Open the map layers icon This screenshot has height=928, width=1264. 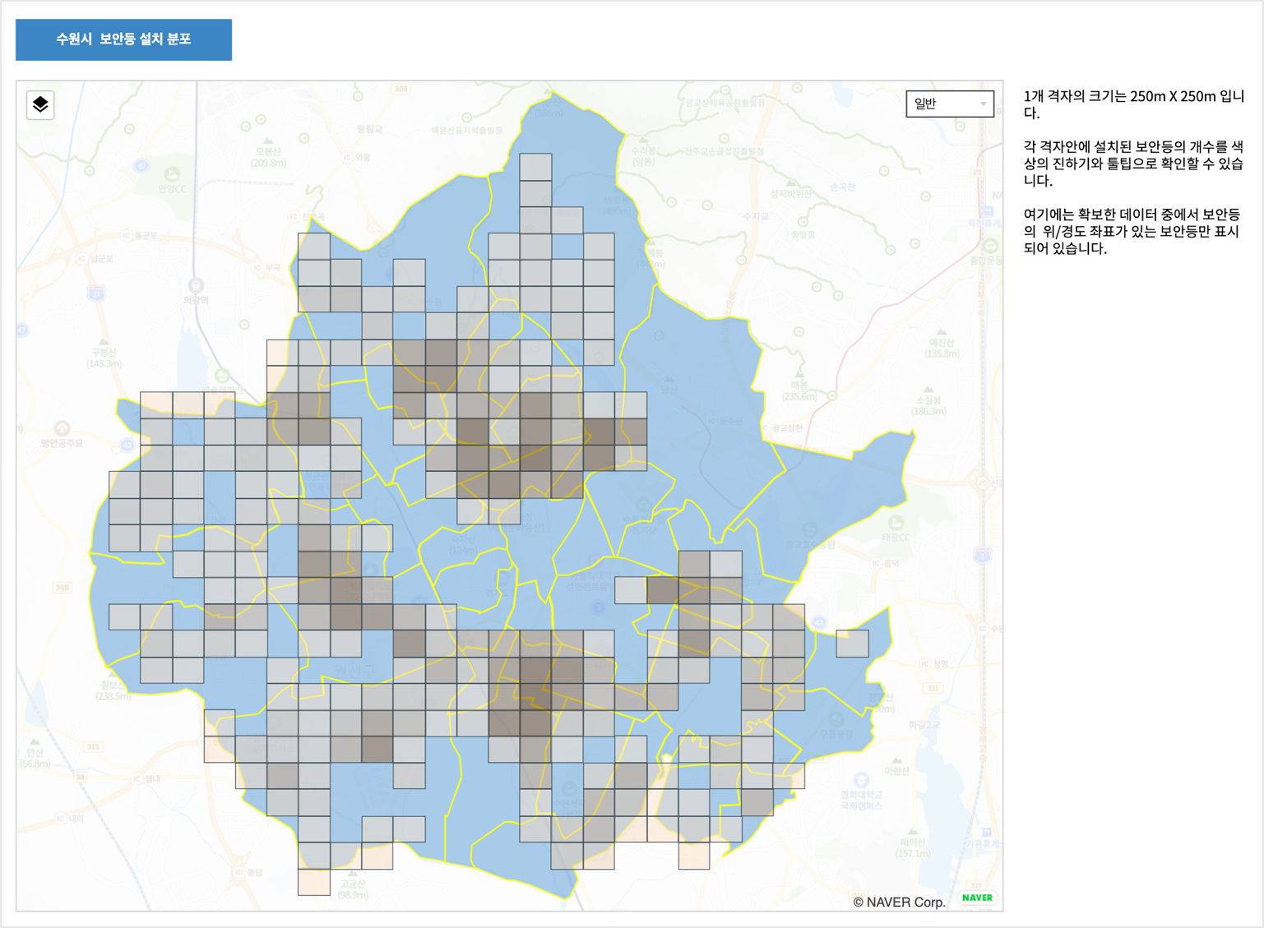[x=40, y=104]
